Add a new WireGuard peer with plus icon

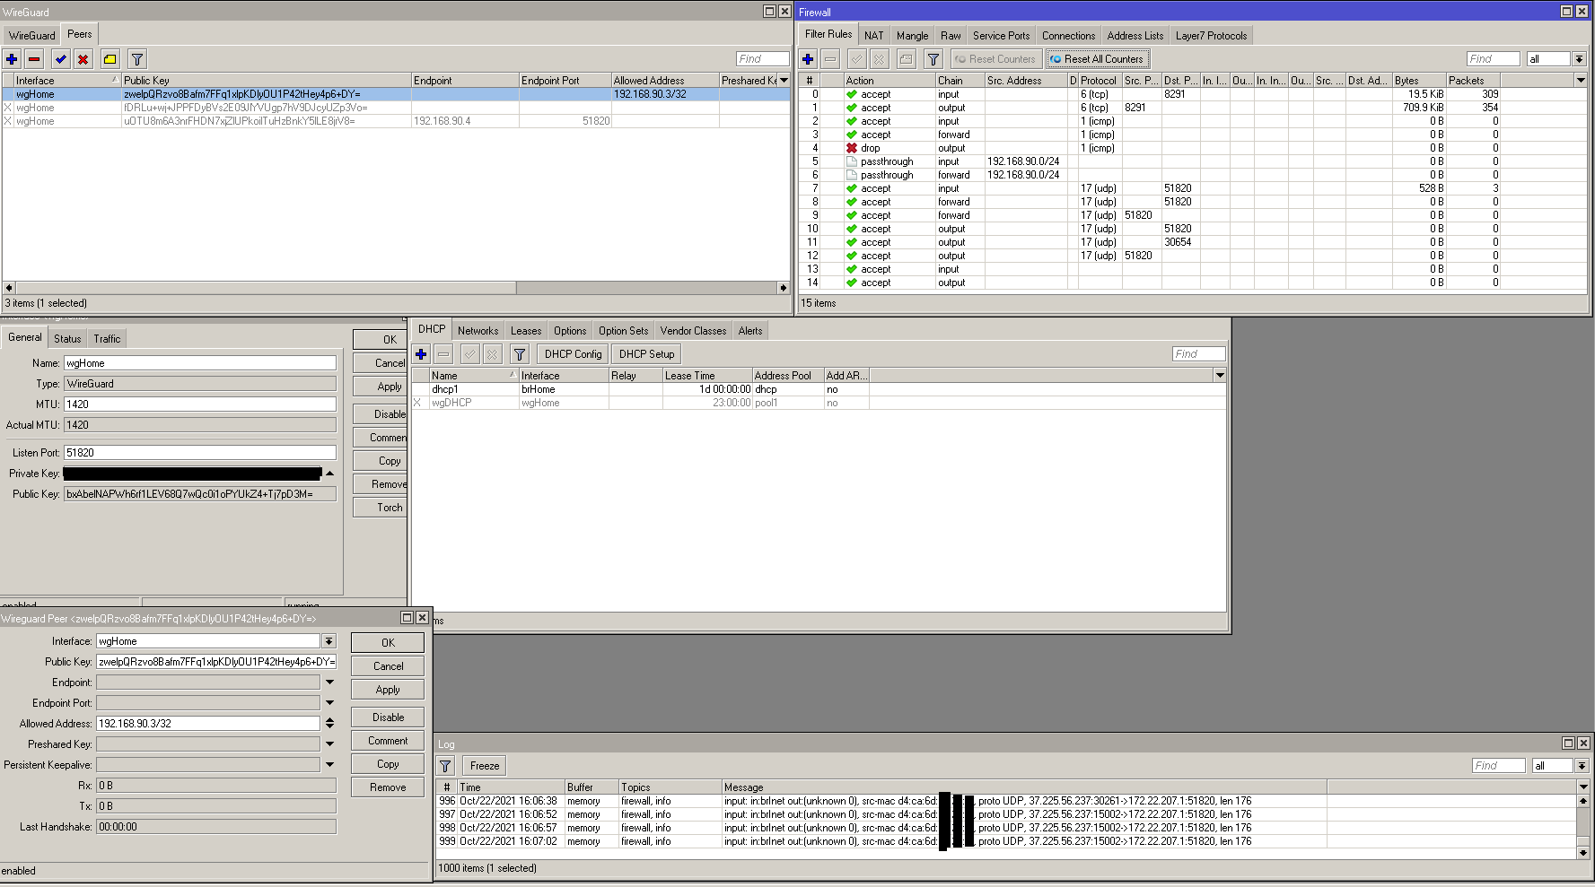(12, 59)
